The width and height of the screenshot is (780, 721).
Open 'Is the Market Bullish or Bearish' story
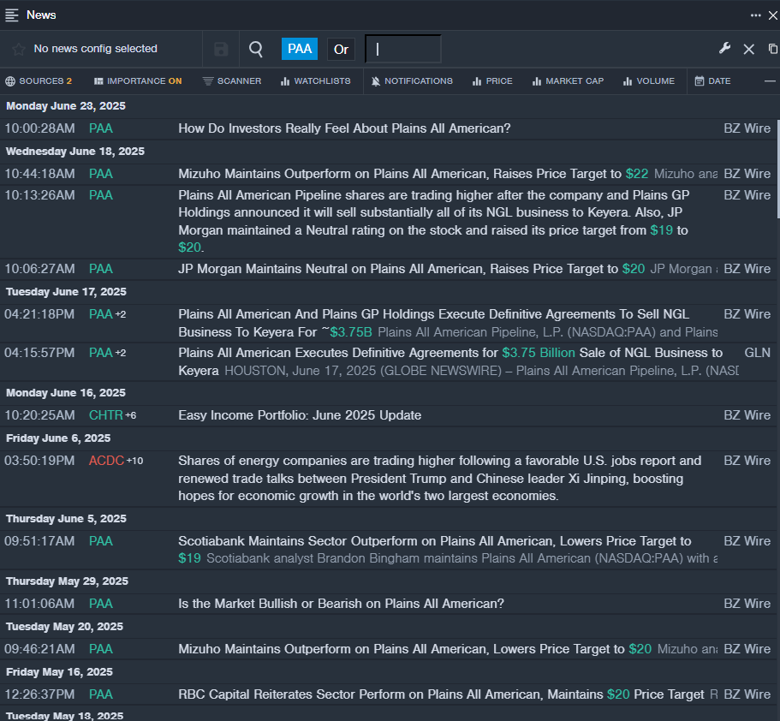342,604
